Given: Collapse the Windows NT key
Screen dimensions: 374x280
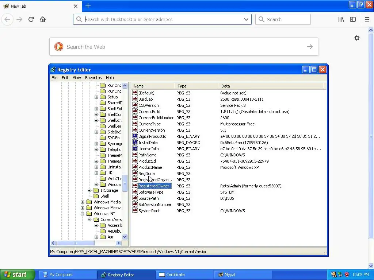Looking at the screenshot, I should pos(82,214).
